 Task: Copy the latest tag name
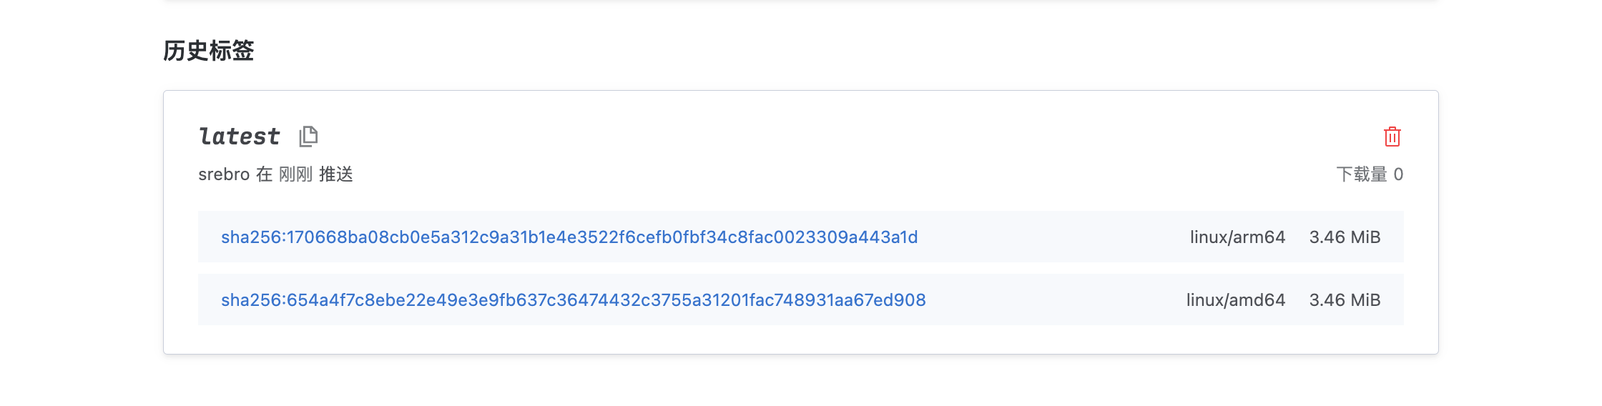[308, 136]
